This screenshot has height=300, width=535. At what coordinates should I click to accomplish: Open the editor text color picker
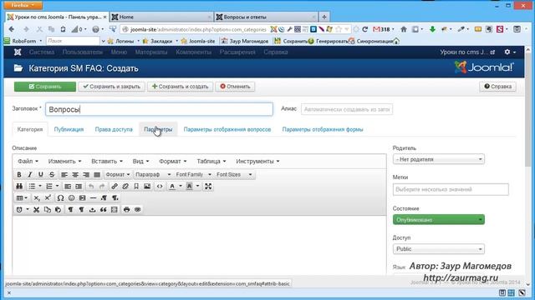coord(172,186)
